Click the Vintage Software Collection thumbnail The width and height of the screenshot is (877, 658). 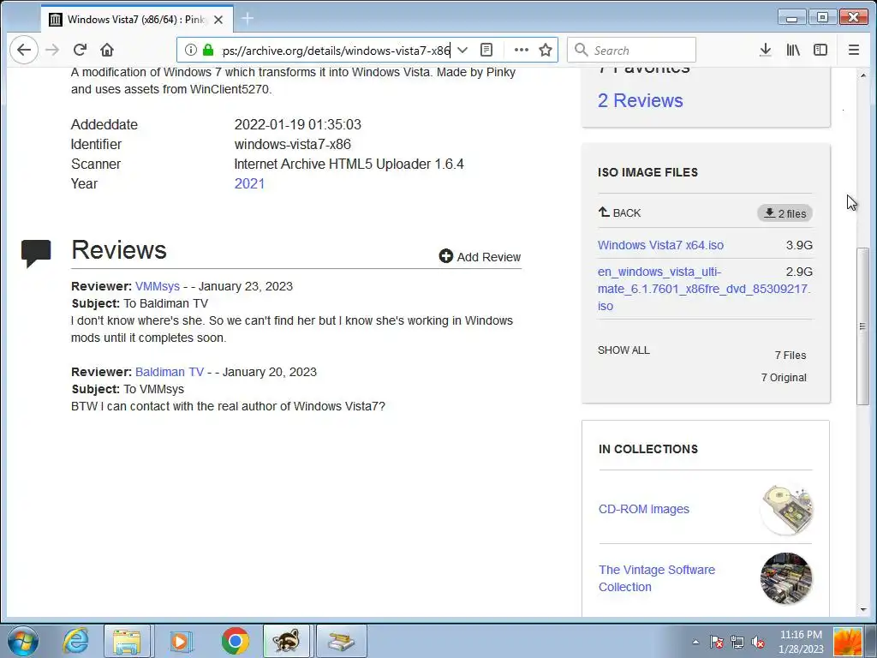786,578
